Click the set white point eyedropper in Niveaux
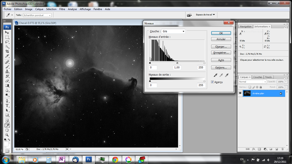292x164 pixels. [x=227, y=75]
